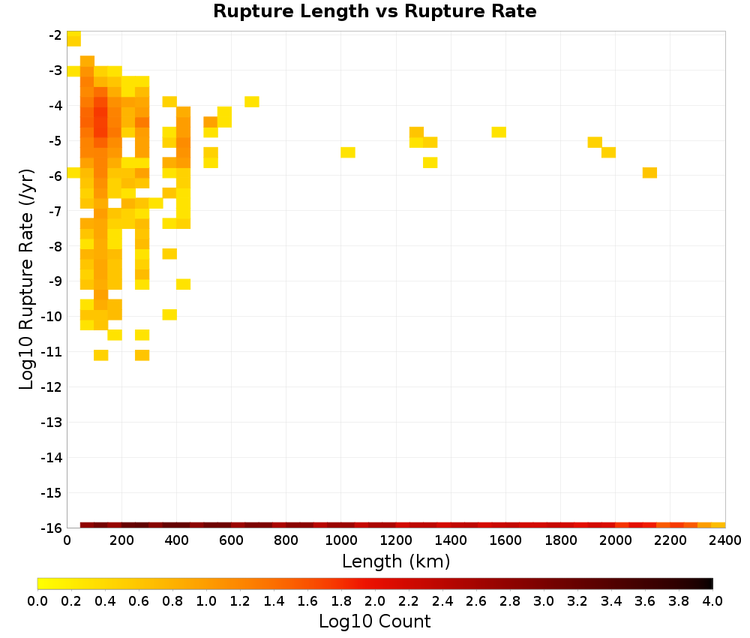Select the x-axis label "Length (km)"
750x638 pixels.
pos(396,561)
